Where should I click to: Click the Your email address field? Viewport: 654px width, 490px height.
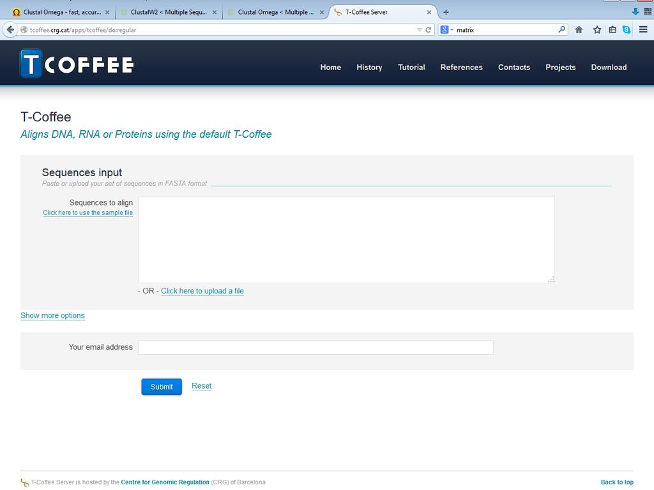[x=316, y=348]
